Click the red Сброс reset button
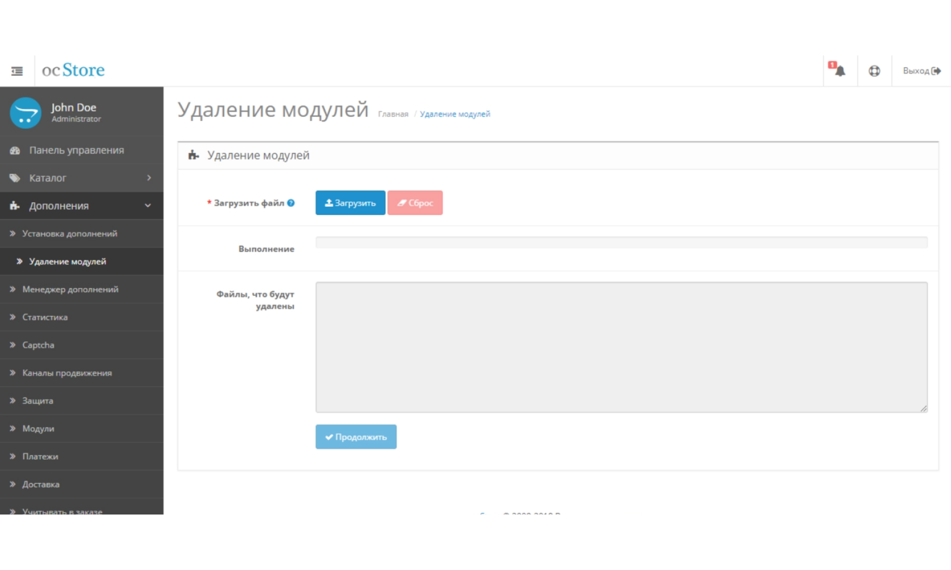951x570 pixels. point(415,203)
